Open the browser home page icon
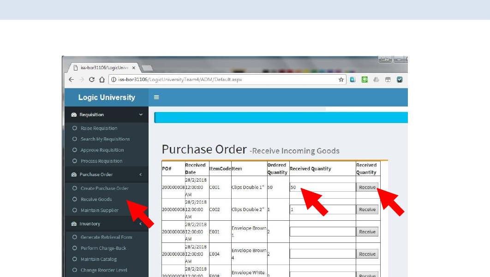490x277 pixels. tap(102, 80)
